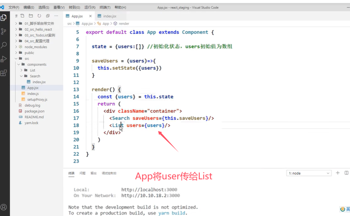Expand the 03_src_TodoList案例 folder
Screen dimensions: 350x216
(x=40, y=35)
